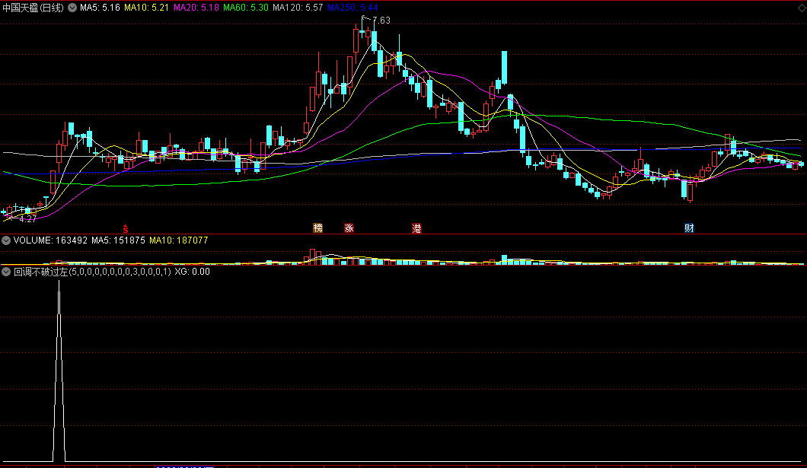Image resolution: width=807 pixels, height=468 pixels.
Task: Open the 港 event marker on the chart
Action: pyautogui.click(x=417, y=228)
